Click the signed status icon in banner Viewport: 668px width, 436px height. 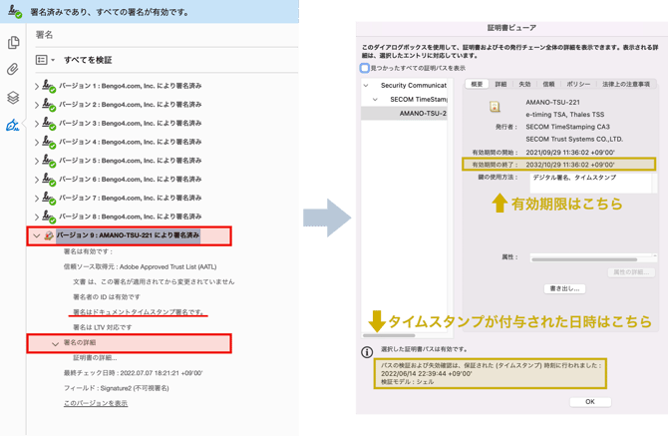click(15, 11)
